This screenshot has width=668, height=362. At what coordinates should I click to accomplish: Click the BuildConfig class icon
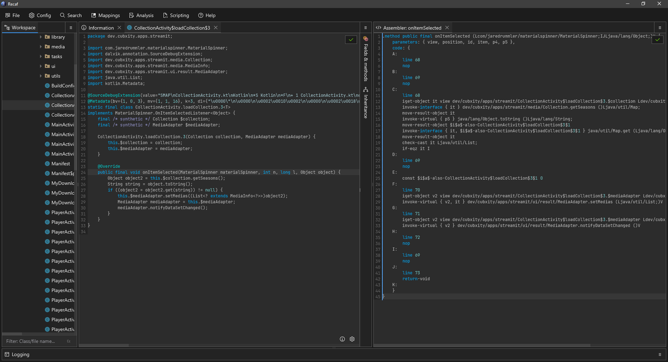tap(47, 86)
